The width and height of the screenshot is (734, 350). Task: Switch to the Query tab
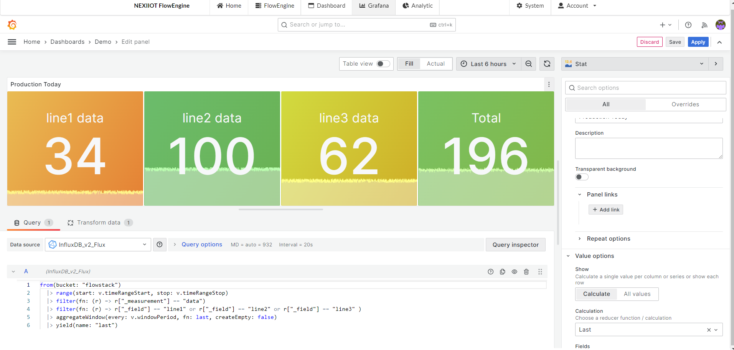(33, 223)
